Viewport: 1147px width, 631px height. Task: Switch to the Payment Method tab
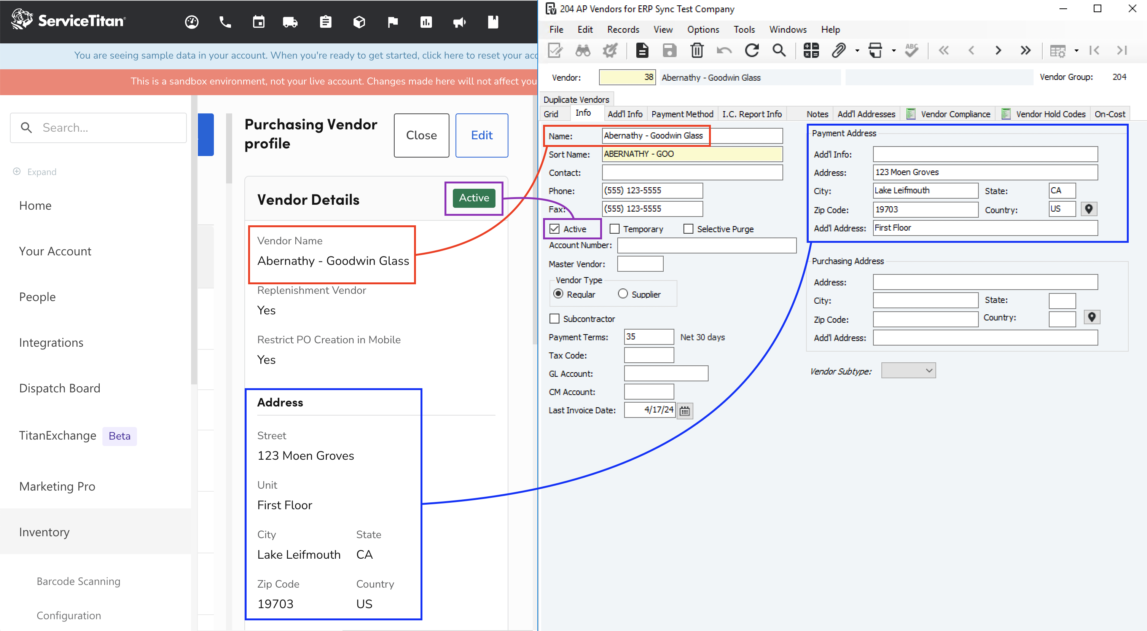pos(682,114)
